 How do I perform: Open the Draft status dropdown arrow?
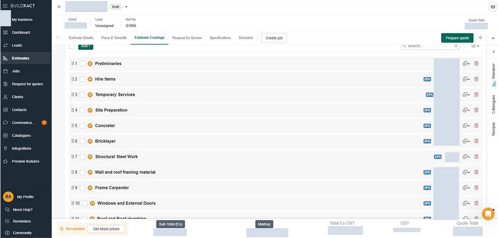pyautogui.click(x=126, y=7)
